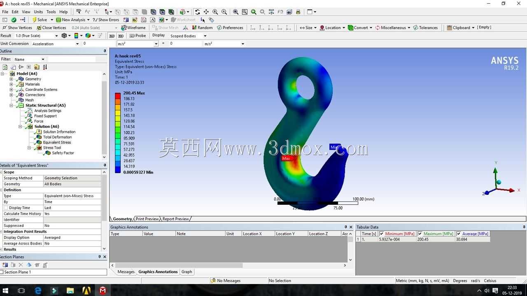
Task: Switch to the Messages tab
Action: coord(126,272)
